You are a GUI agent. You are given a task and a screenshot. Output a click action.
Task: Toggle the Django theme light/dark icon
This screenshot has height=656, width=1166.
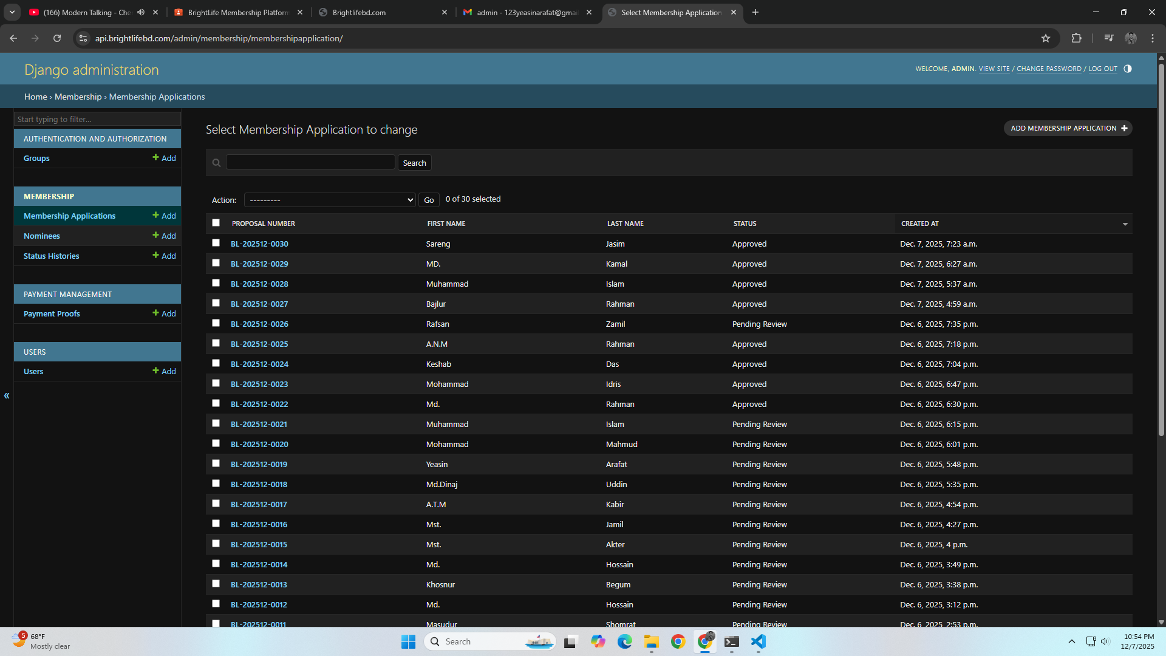tap(1127, 69)
